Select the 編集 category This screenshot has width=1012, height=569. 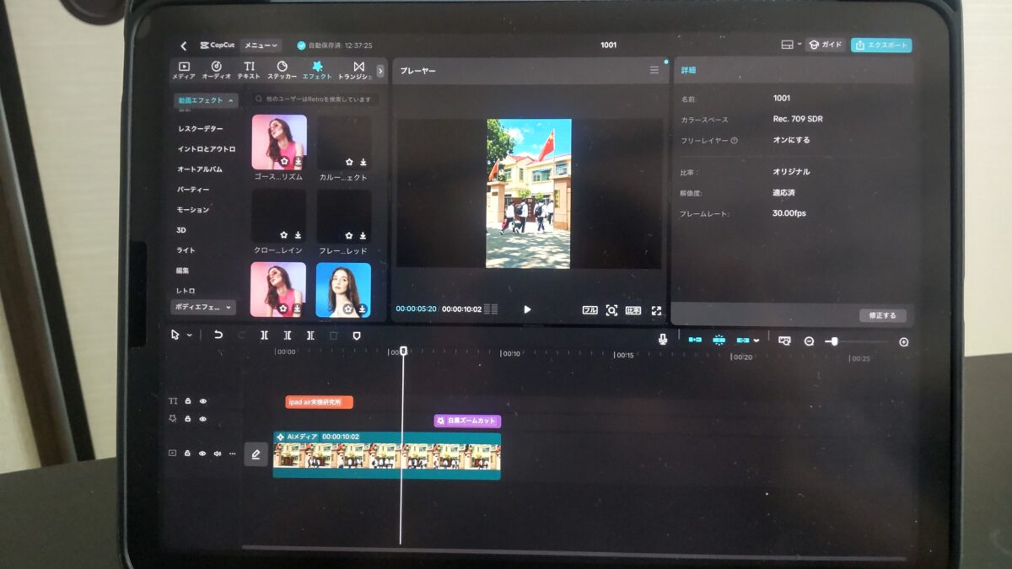pos(182,271)
